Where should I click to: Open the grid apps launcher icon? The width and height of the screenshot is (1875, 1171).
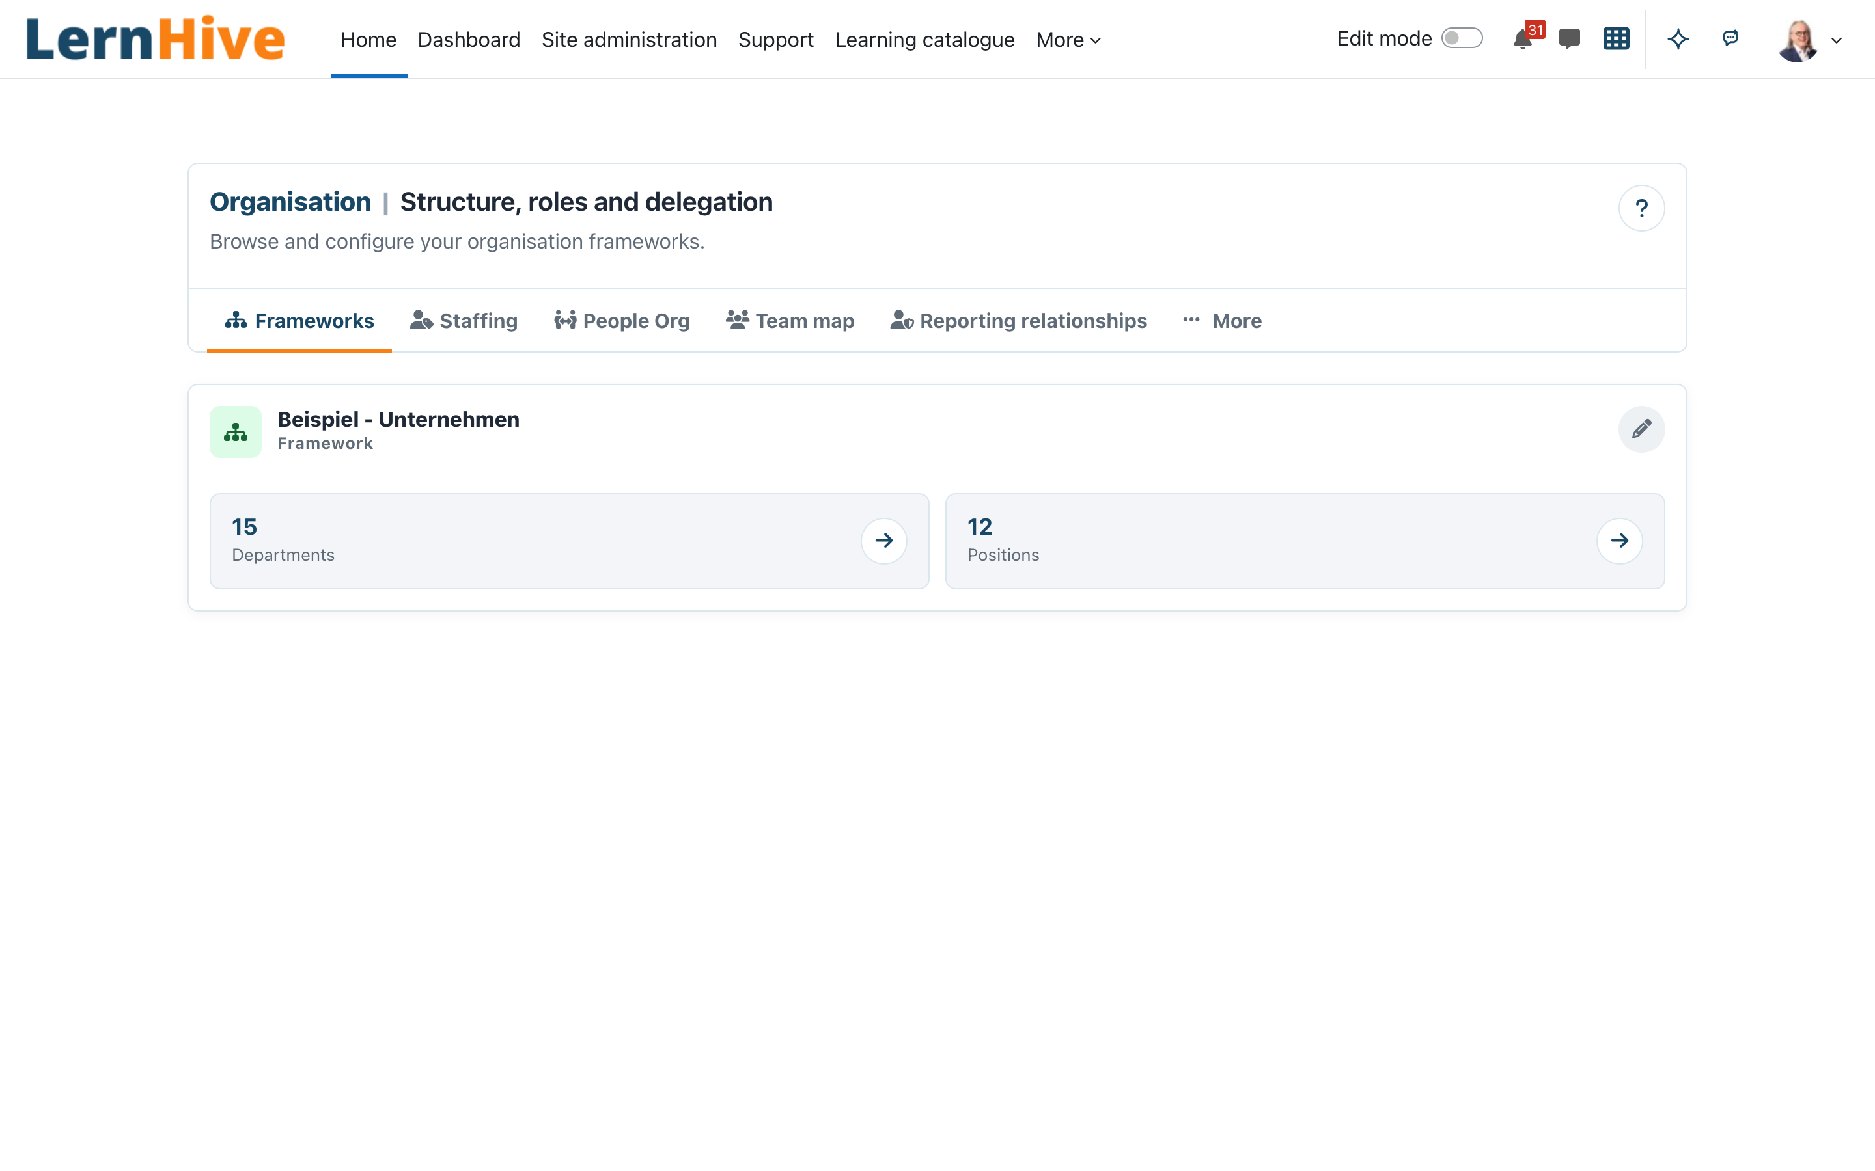tap(1617, 39)
